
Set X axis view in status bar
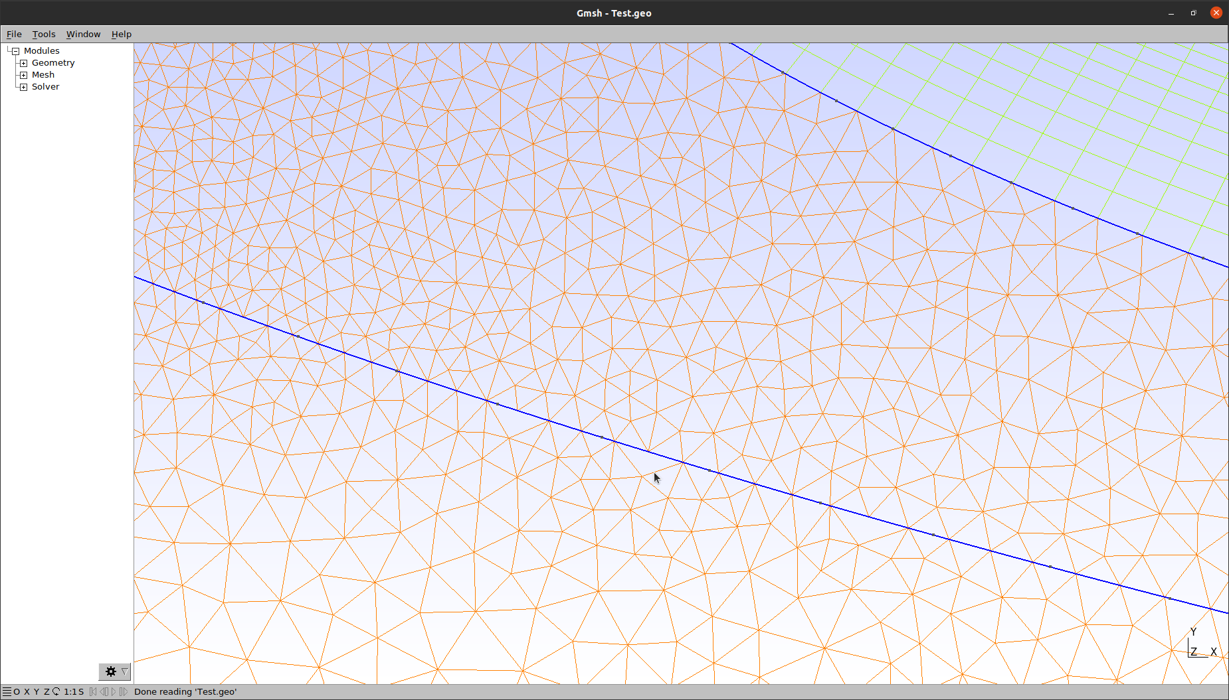pyautogui.click(x=27, y=691)
